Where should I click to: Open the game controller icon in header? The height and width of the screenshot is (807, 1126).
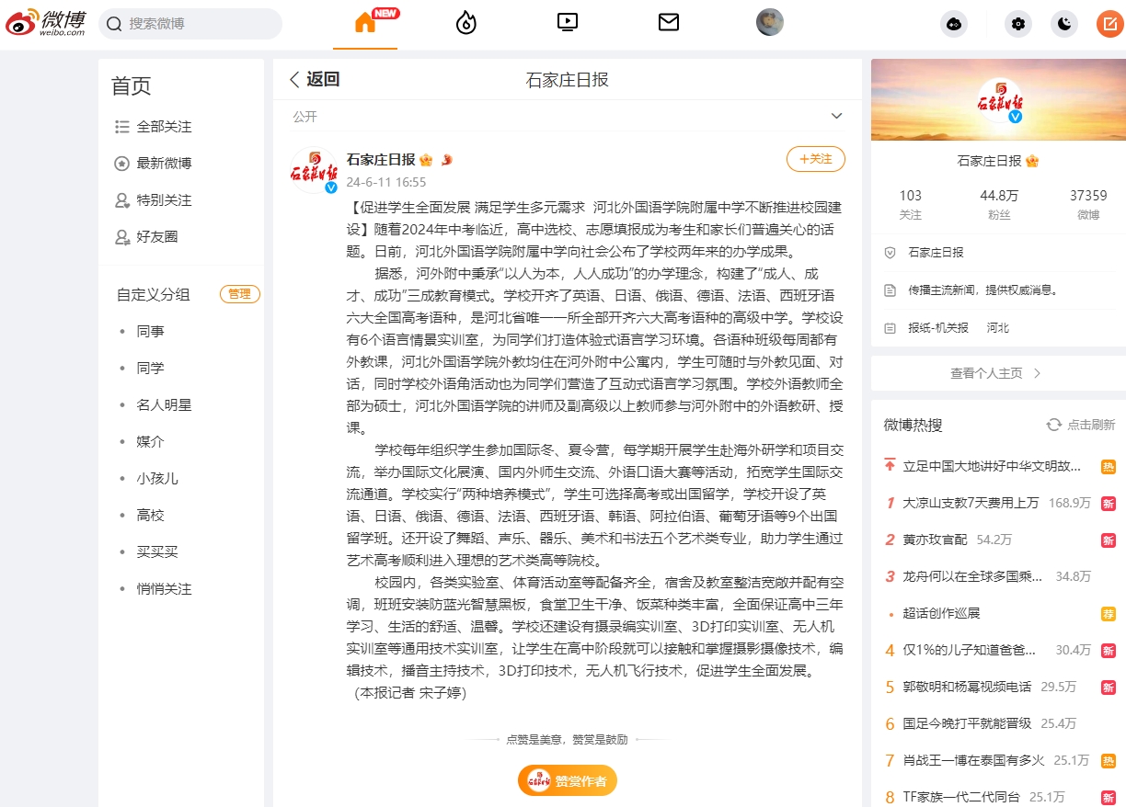tap(954, 24)
